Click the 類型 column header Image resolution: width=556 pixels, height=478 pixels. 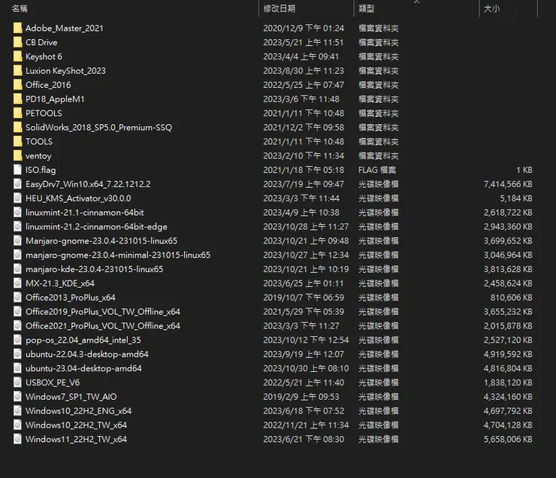(x=367, y=8)
